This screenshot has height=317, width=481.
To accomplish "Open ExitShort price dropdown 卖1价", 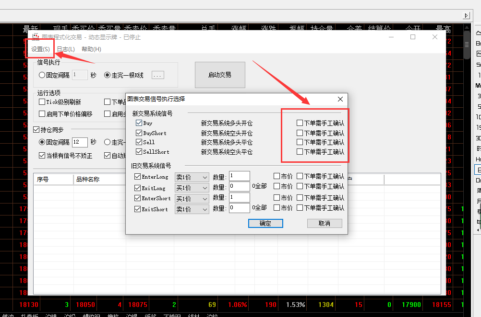I will (x=192, y=209).
